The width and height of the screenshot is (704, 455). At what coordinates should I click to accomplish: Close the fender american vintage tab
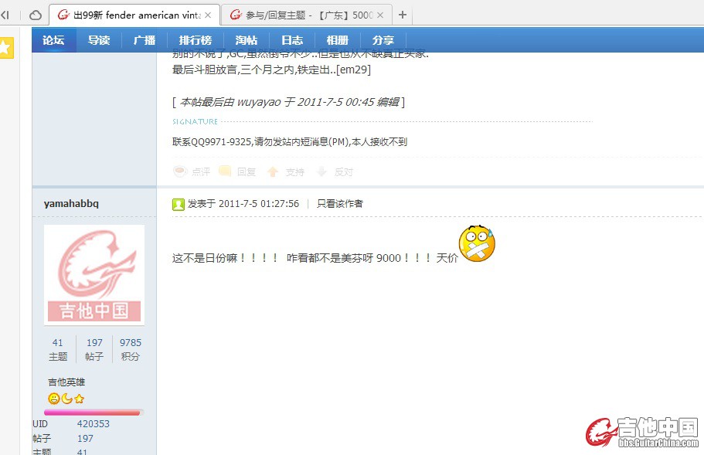pos(208,15)
